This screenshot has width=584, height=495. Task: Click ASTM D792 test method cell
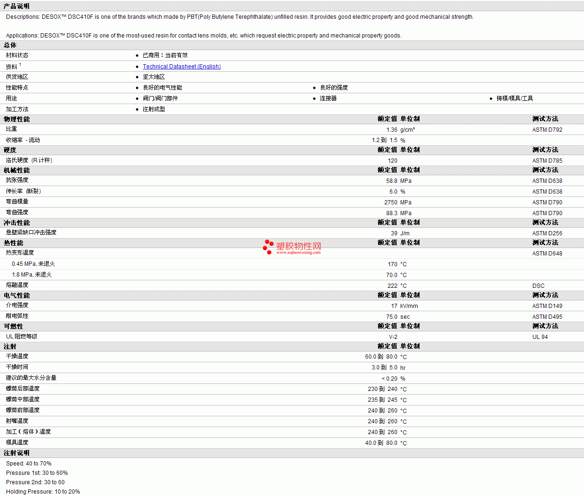[x=547, y=130]
